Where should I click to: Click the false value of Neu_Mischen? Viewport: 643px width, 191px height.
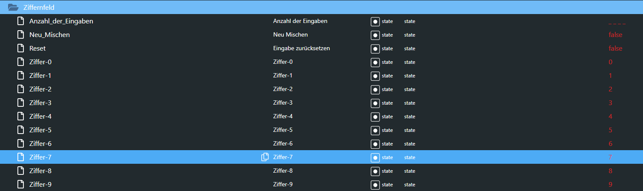click(x=615, y=35)
